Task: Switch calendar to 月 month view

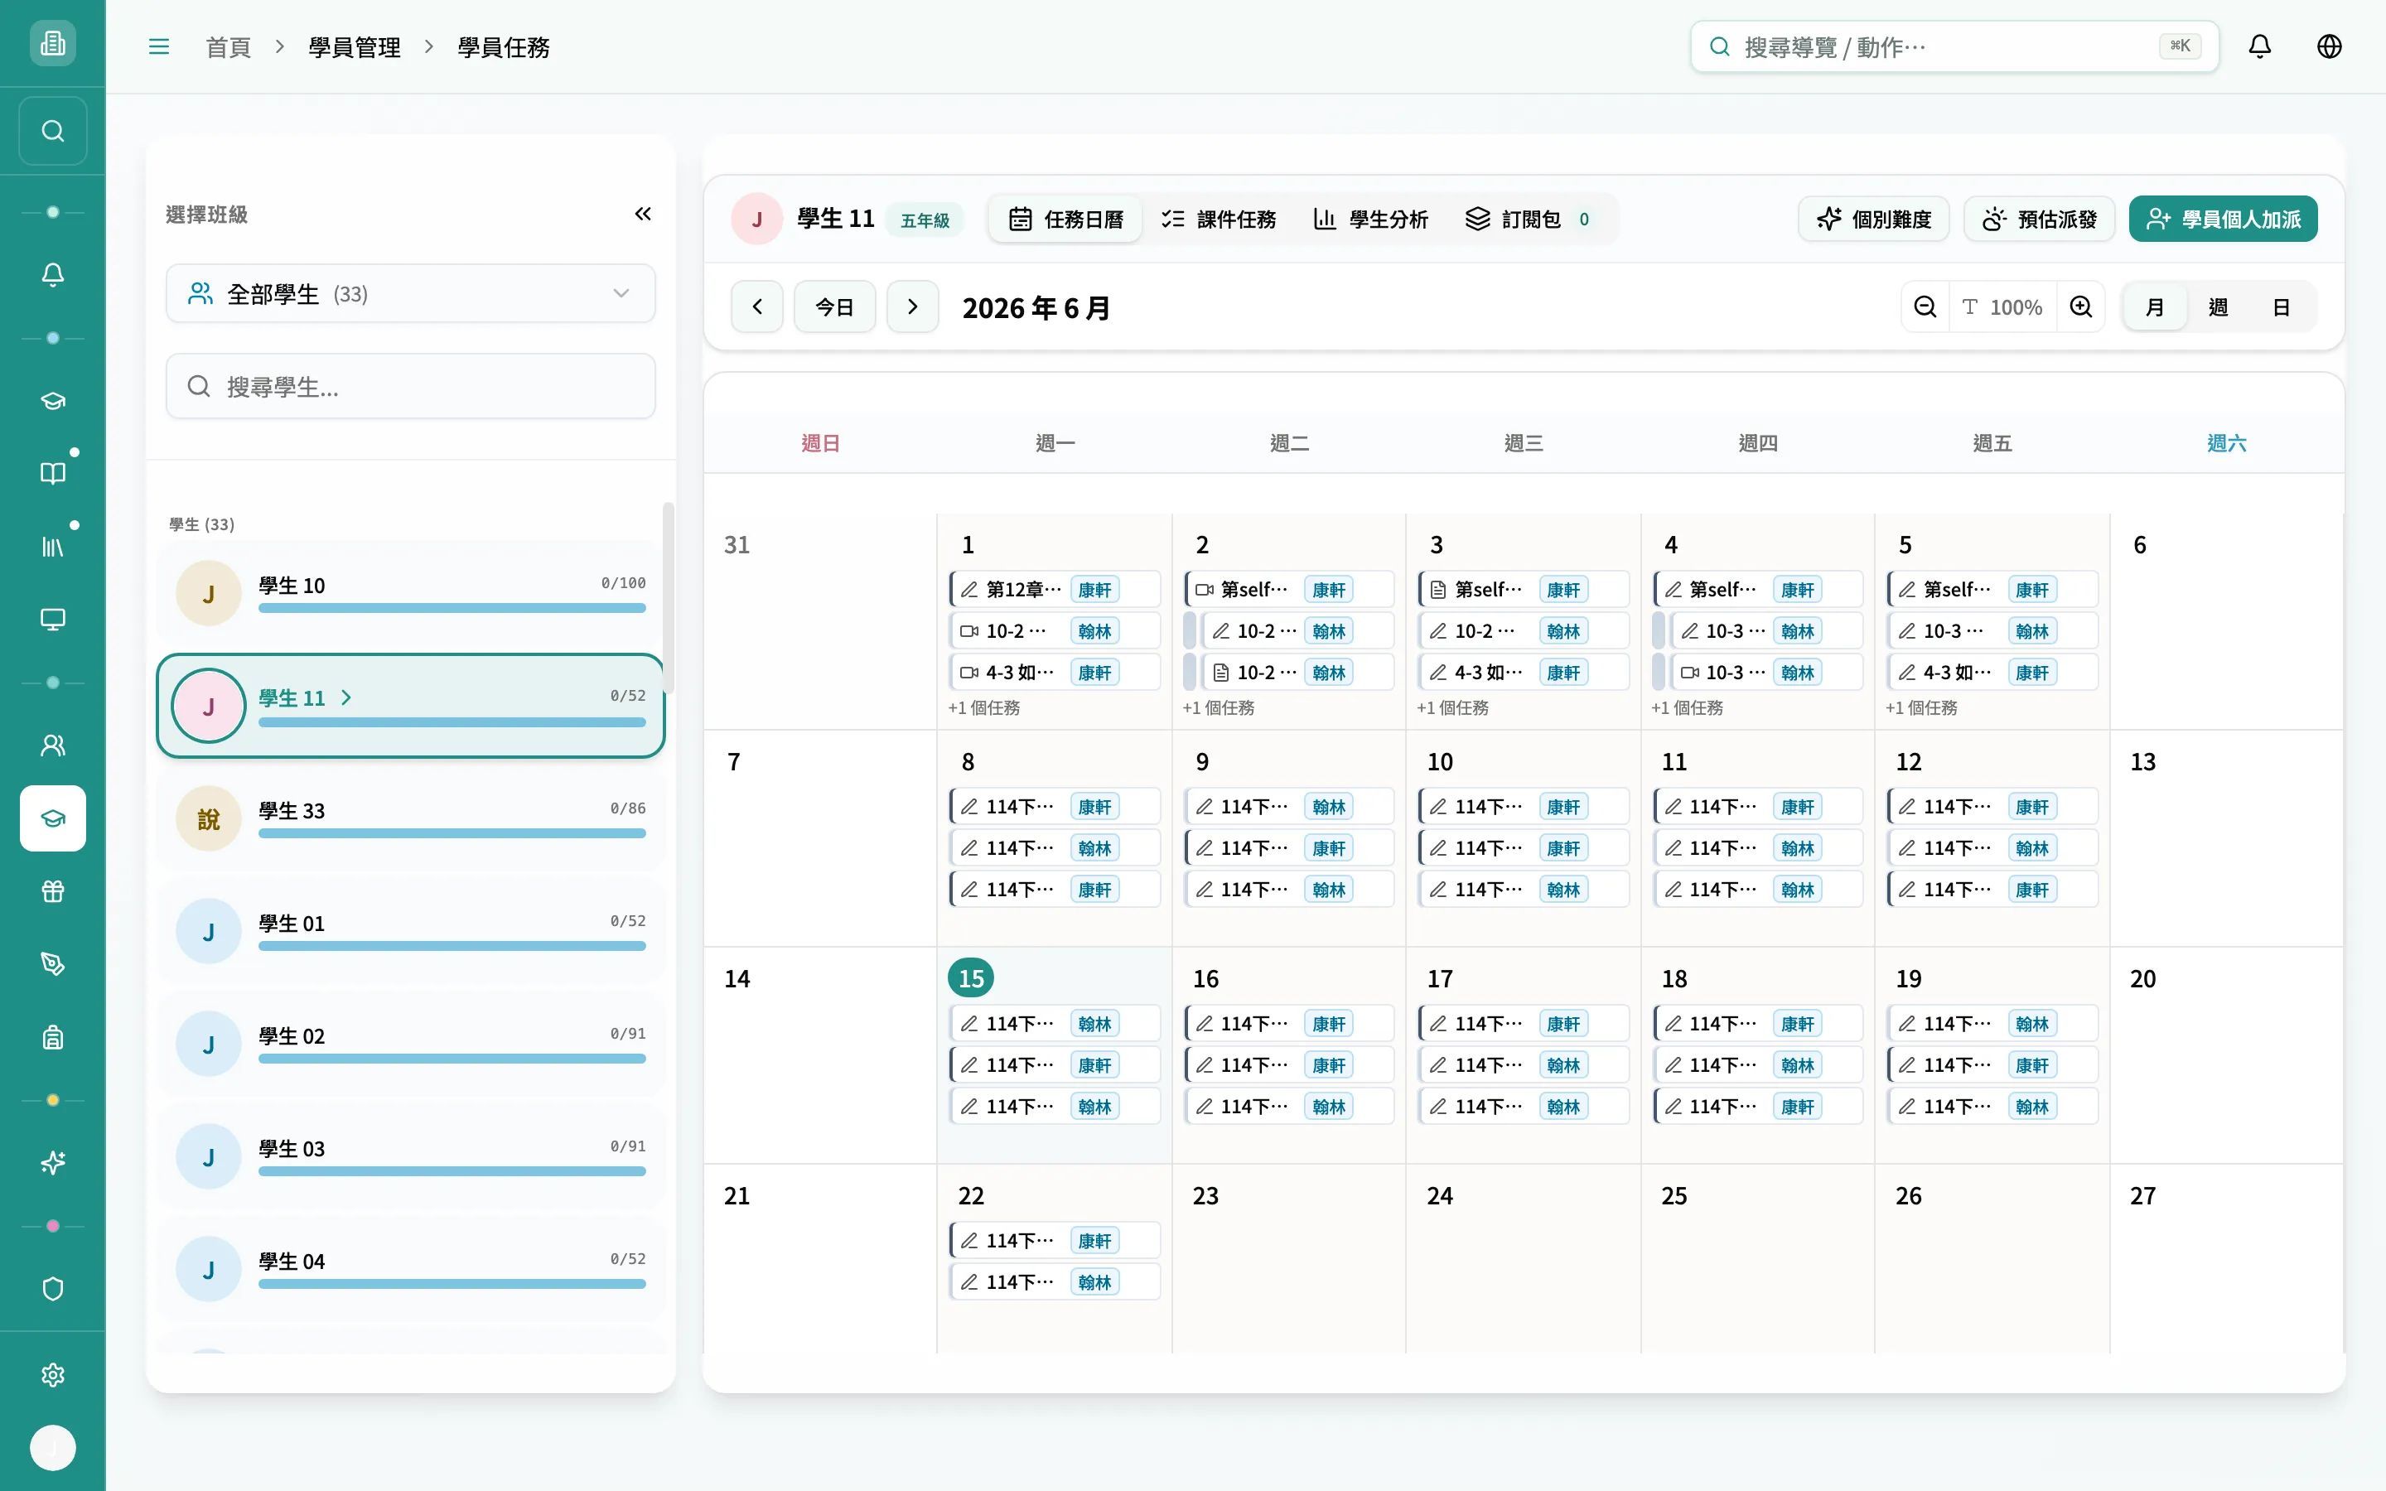Action: [2156, 306]
